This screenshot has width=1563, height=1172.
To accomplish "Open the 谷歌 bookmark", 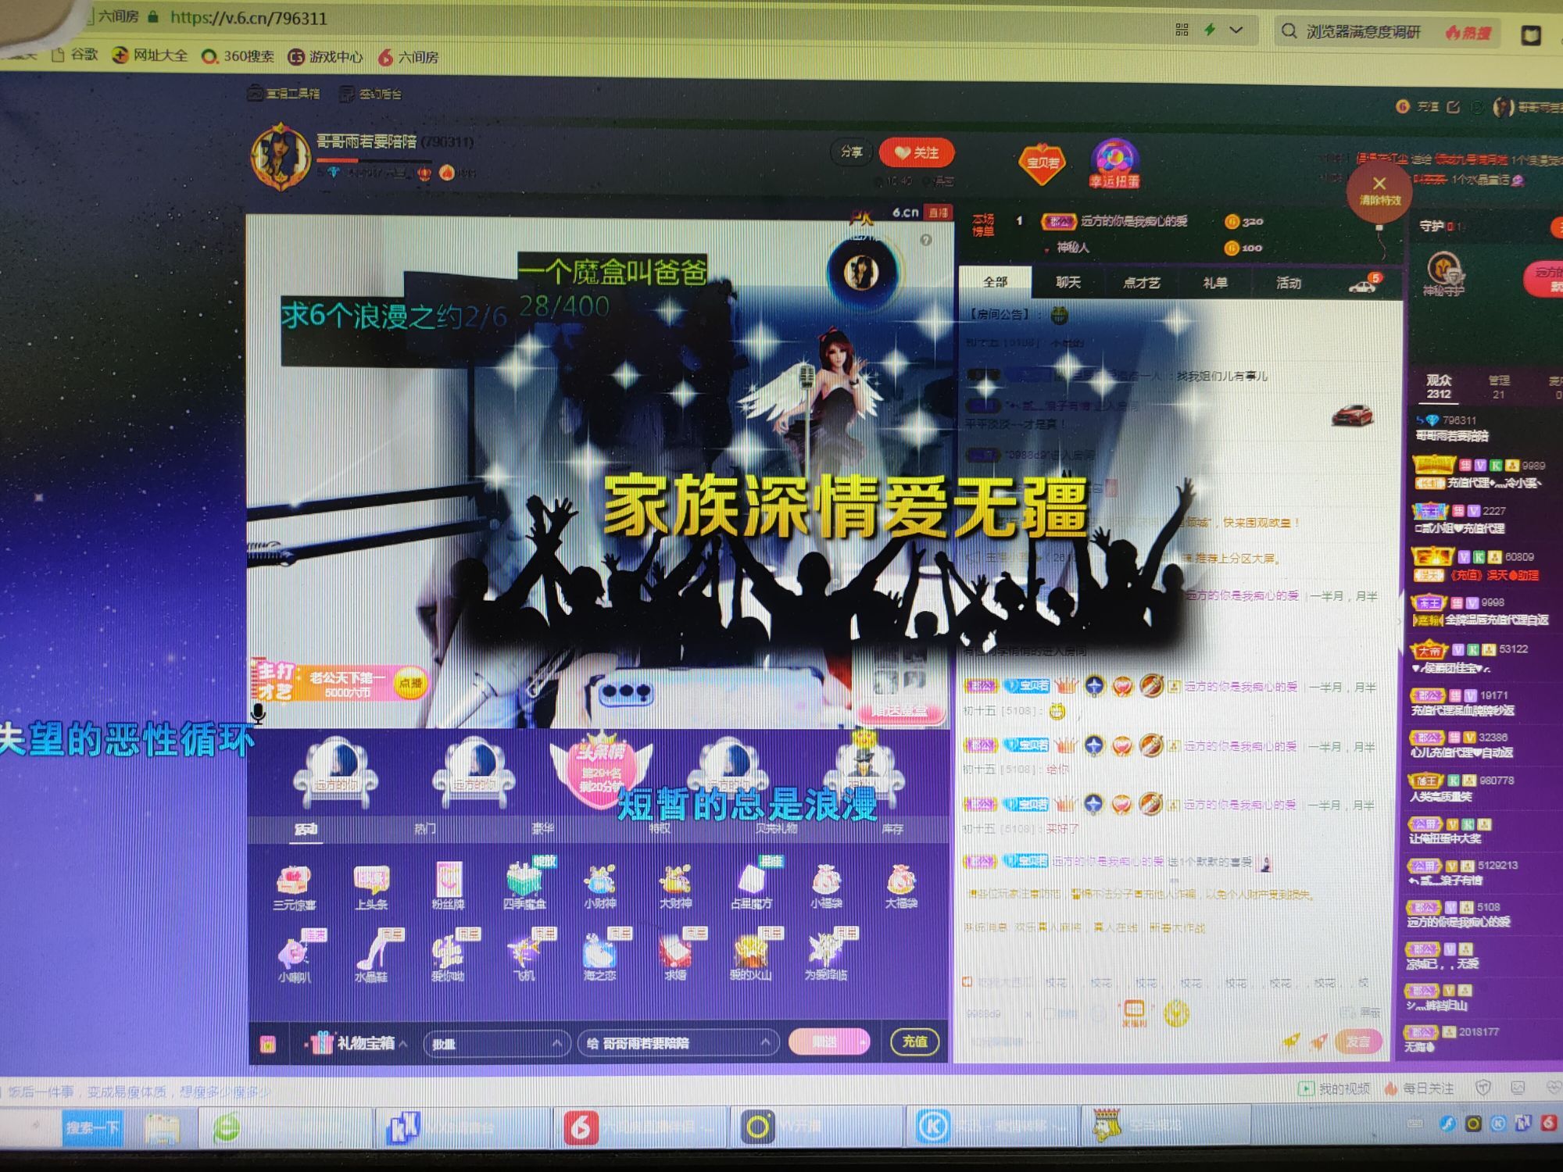I will [75, 55].
